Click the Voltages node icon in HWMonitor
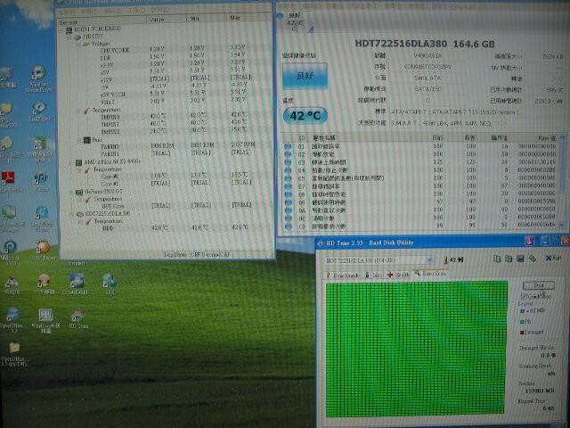The height and width of the screenshot is (428, 570). point(85,44)
